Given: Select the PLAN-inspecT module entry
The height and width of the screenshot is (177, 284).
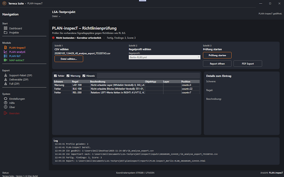Looking at the screenshot, I should pyautogui.click(x=17, y=47).
